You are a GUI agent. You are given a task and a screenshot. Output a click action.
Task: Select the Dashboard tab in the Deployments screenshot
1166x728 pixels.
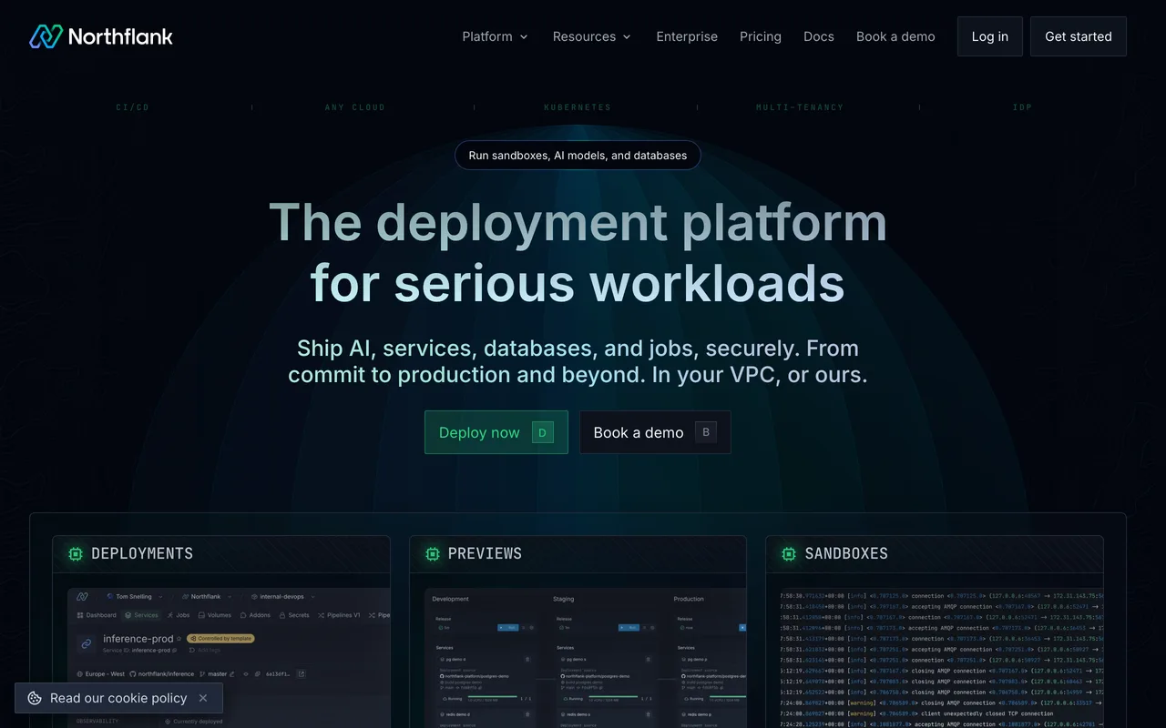97,615
